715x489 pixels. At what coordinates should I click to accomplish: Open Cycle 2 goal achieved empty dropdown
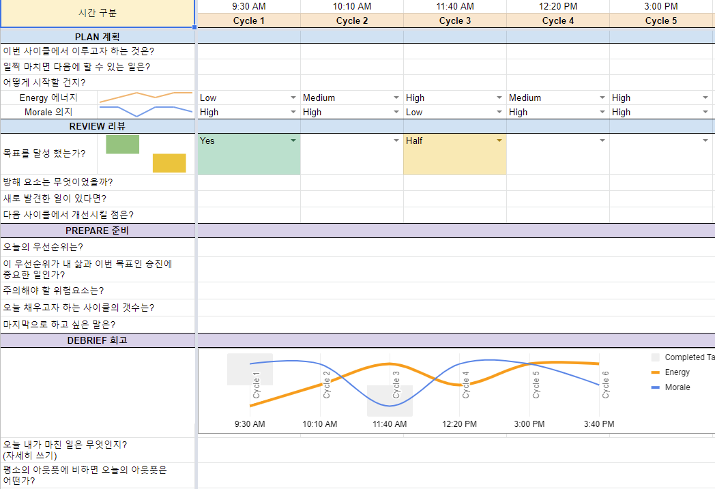coord(396,140)
